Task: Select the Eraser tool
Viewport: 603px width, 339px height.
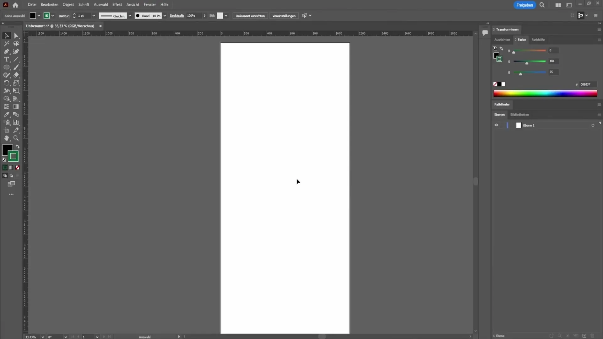Action: tap(16, 75)
